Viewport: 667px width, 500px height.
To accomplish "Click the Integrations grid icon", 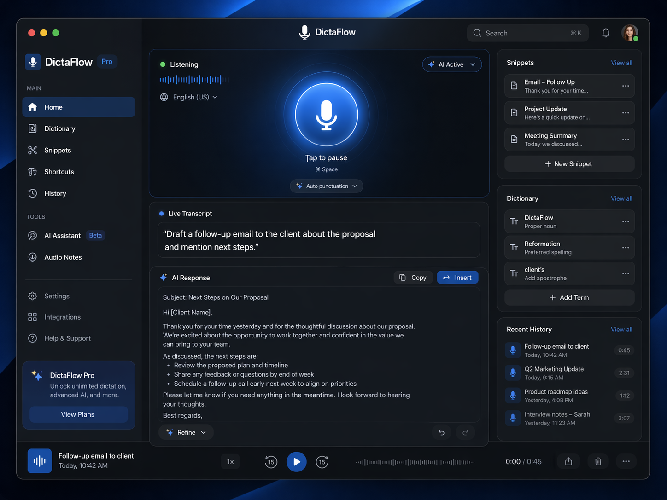I will click(32, 317).
